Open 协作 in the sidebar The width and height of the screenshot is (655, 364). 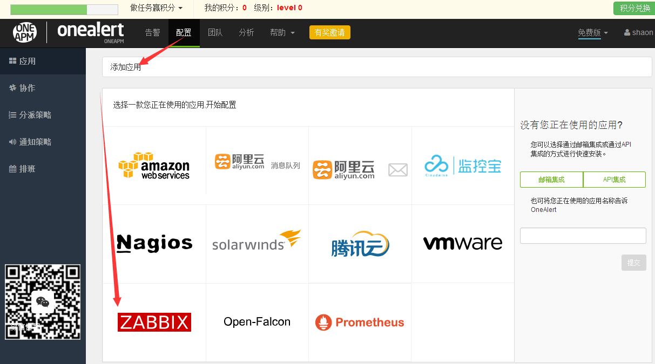pos(43,88)
